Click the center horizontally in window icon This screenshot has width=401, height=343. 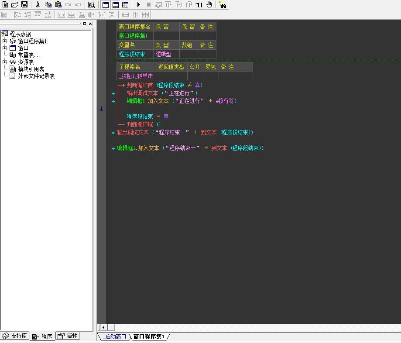(62, 14)
